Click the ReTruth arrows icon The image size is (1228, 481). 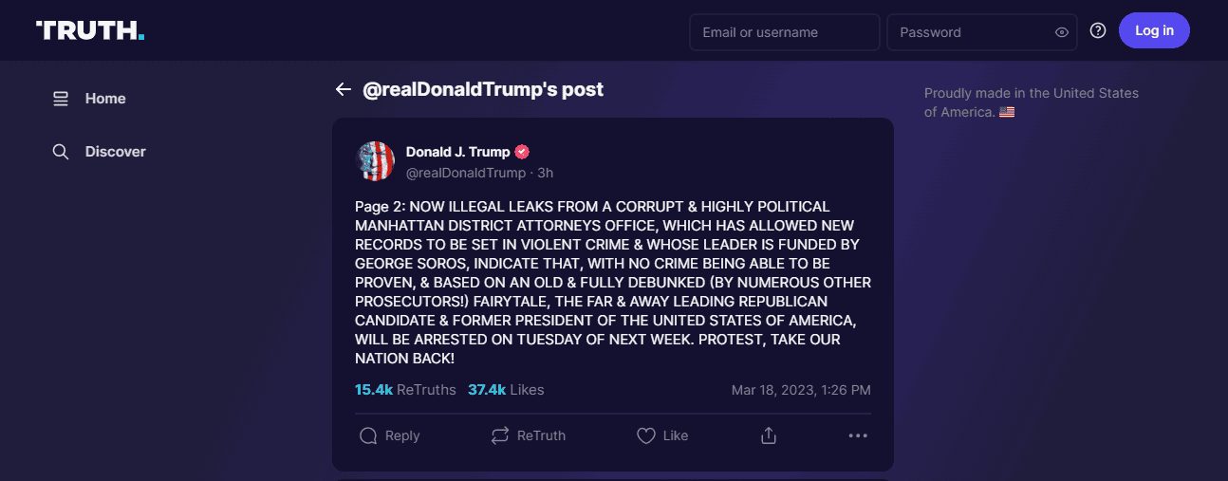click(500, 435)
